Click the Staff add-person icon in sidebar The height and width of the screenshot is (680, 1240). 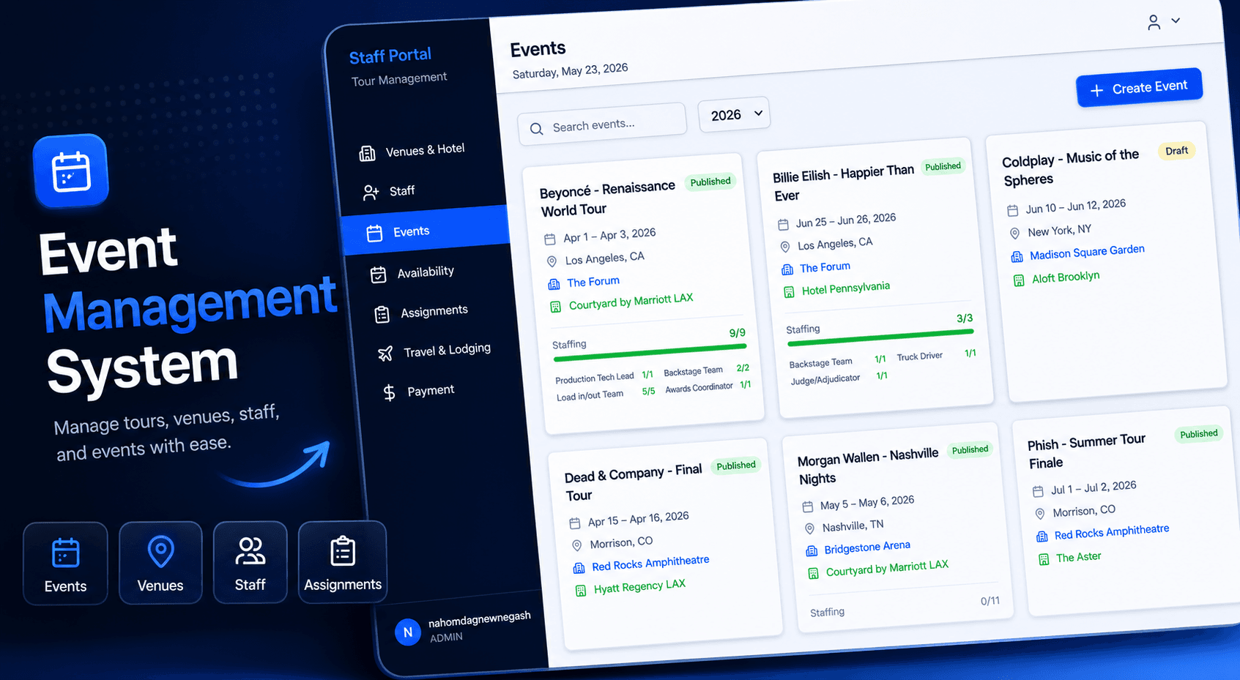[371, 193]
